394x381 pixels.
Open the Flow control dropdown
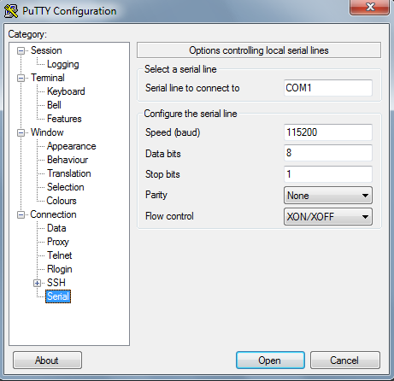[x=328, y=217]
